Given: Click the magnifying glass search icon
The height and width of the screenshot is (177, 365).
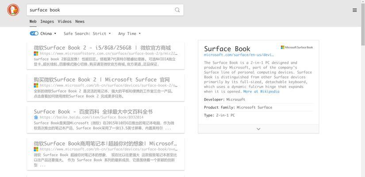Looking at the screenshot, I should click(x=177, y=10).
